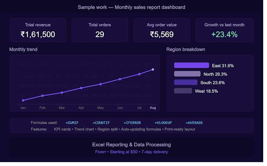The width and height of the screenshot is (267, 166).
Task: Click the South region bar
Action: pos(186,82)
